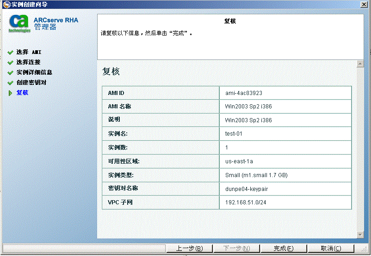Click the vertical scrollbar track
This screenshot has height=256, width=371.
tap(360, 149)
